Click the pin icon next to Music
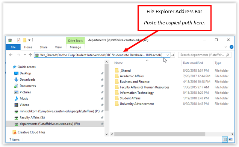This screenshot has height=147, width=239. point(102,99)
